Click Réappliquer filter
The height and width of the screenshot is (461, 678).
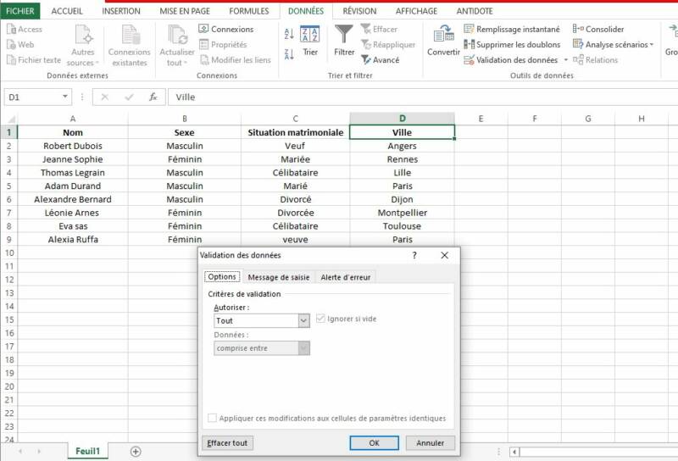tap(388, 45)
